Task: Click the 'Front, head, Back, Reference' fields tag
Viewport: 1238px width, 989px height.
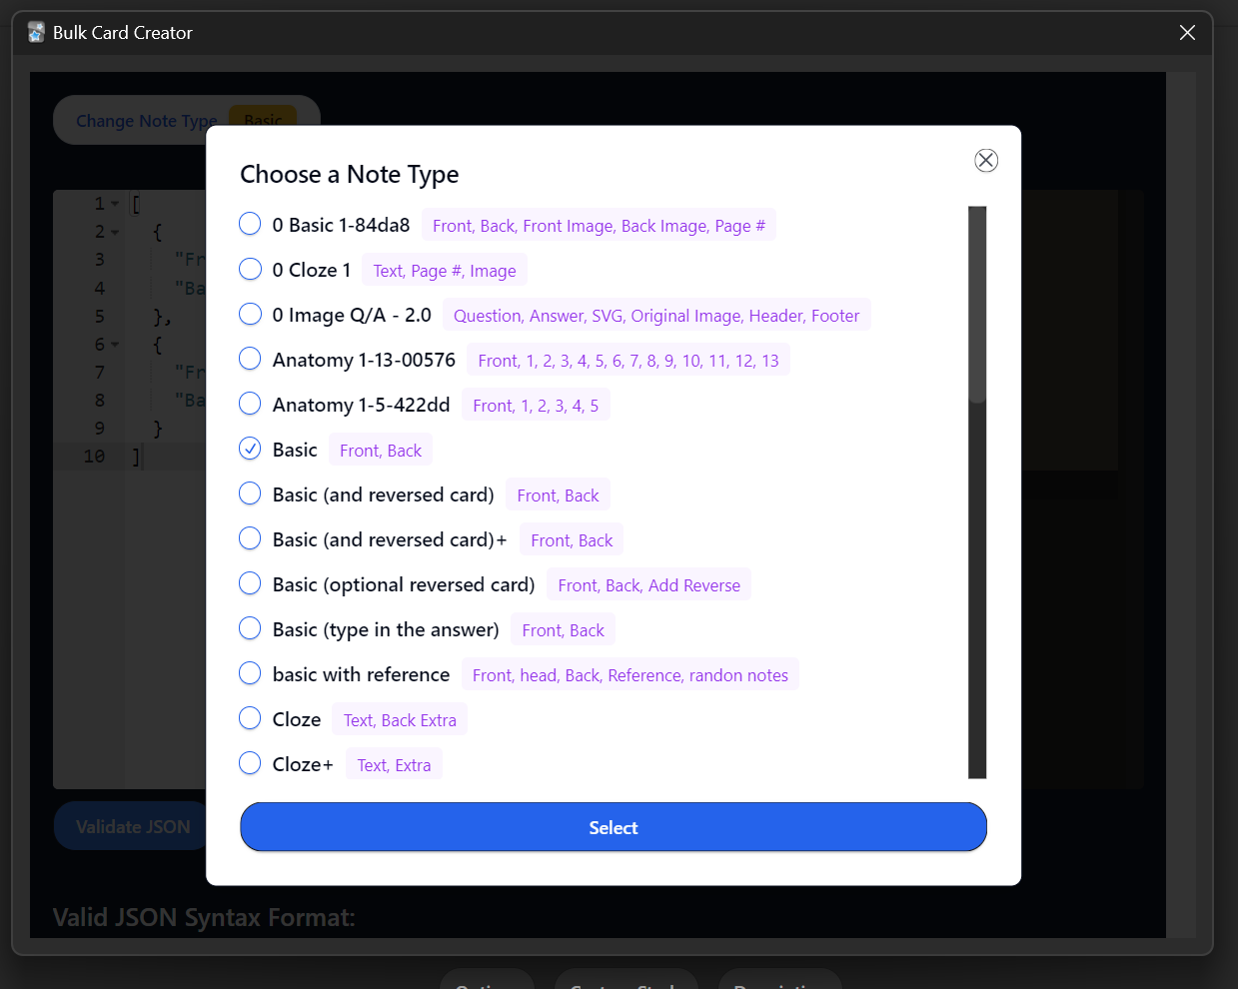Action: click(x=630, y=675)
